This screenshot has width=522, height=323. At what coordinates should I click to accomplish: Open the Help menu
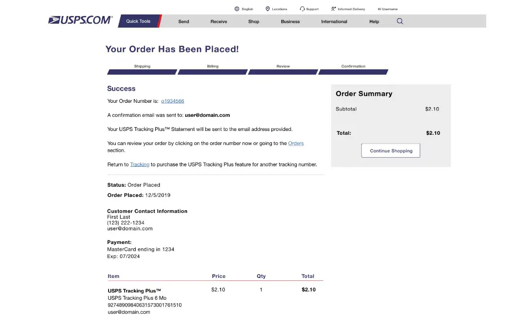coord(374,21)
